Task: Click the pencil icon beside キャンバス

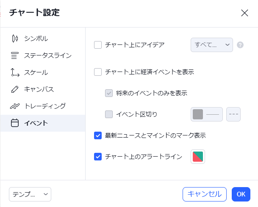Action: click(15, 89)
